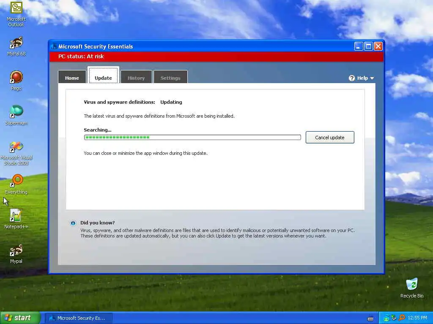Maximize the Security Essentials window
The height and width of the screenshot is (324, 433).
coord(368,46)
